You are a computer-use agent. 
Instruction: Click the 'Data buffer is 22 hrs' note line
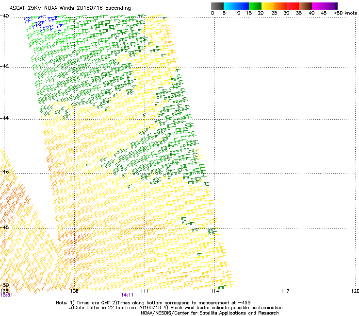pyautogui.click(x=176, y=308)
